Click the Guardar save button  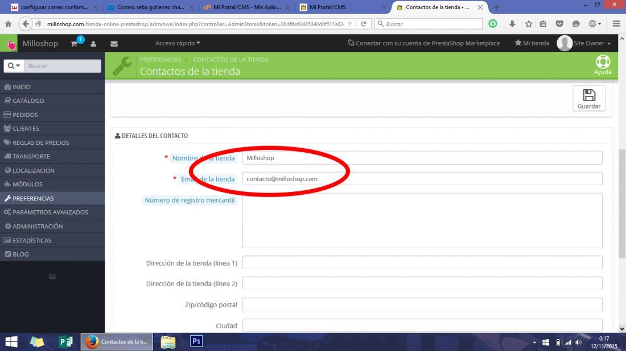coord(589,98)
